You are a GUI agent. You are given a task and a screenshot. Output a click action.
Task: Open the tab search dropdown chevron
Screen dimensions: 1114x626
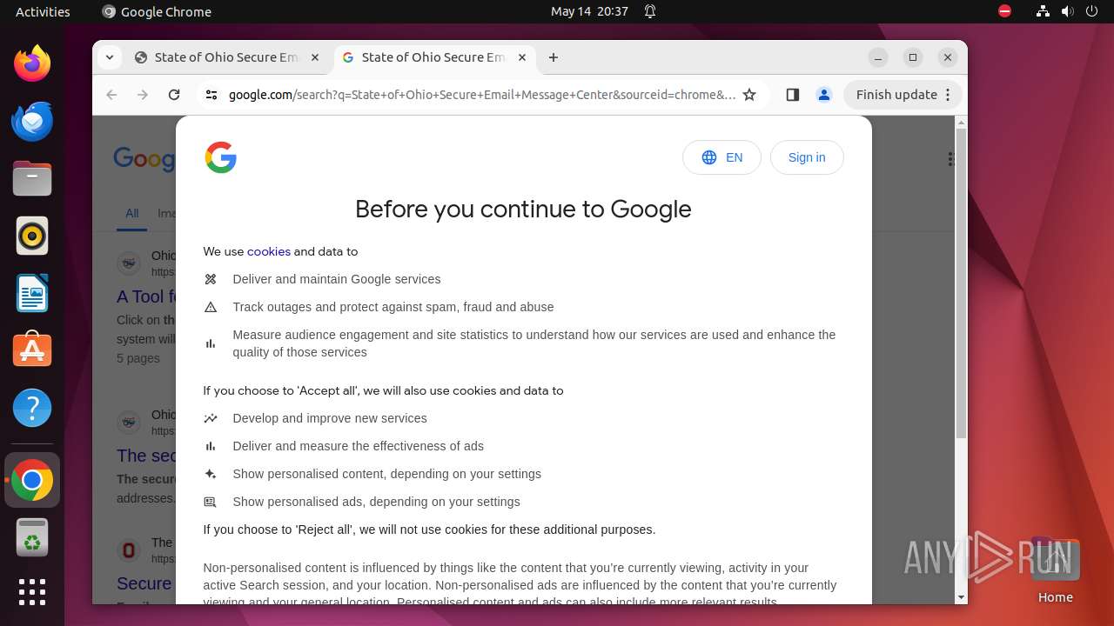coord(110,57)
